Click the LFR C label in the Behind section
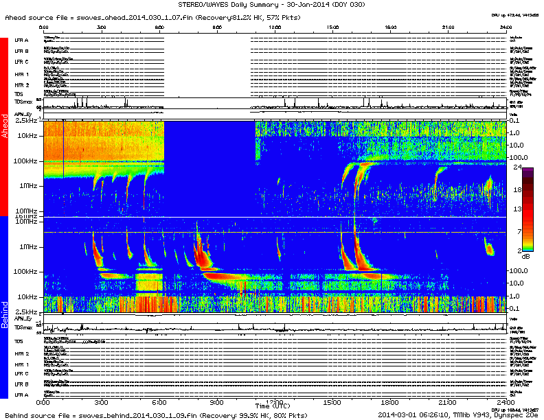 point(21,373)
